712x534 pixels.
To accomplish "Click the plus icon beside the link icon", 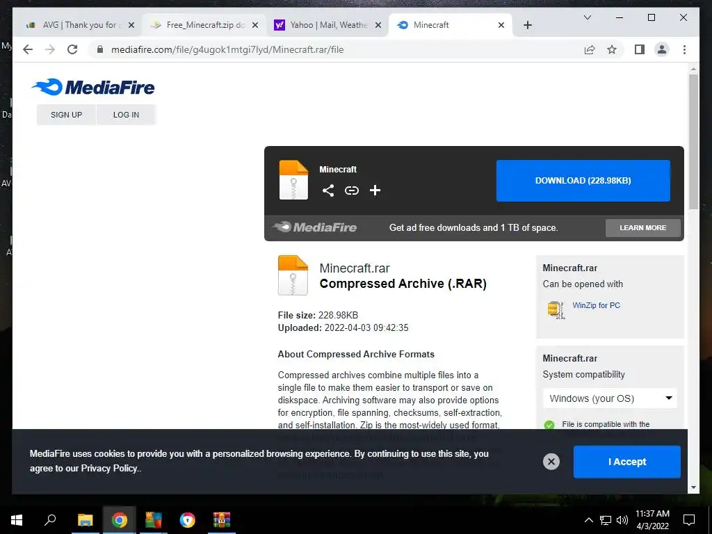I will tap(375, 191).
